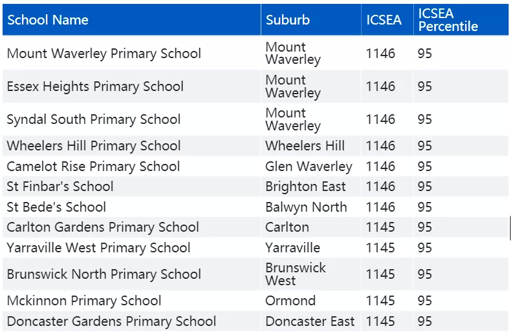The width and height of the screenshot is (511, 333).
Task: Sort table by School Name header
Action: 48,20
